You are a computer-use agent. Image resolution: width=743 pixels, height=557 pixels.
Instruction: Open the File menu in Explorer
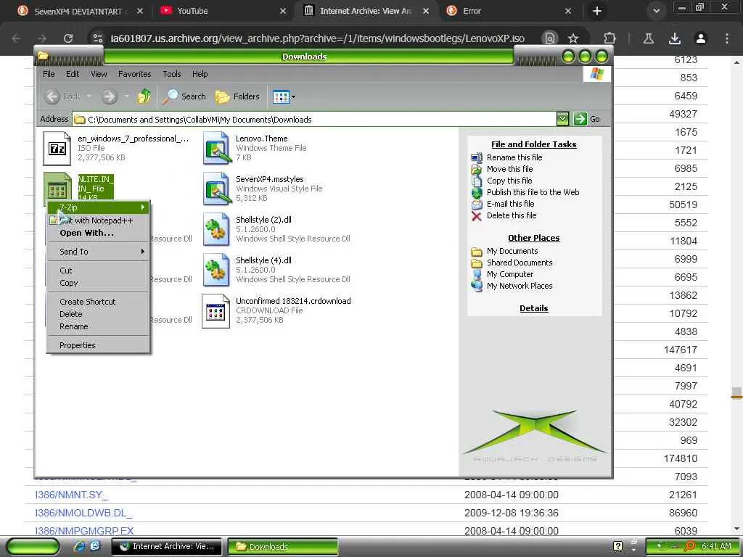click(x=49, y=74)
